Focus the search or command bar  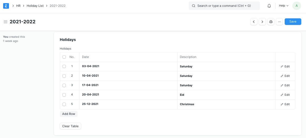(224, 6)
